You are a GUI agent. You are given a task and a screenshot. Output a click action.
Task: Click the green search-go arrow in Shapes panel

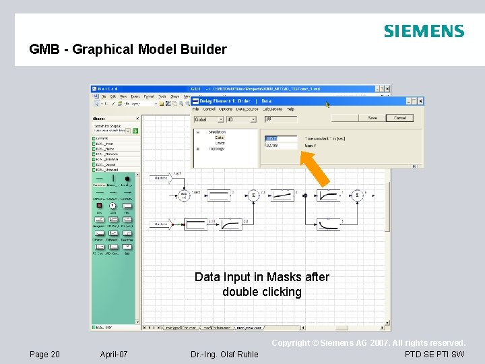pyautogui.click(x=135, y=131)
